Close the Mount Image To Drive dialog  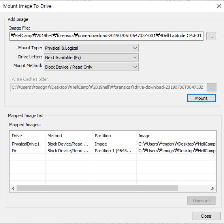219,6
